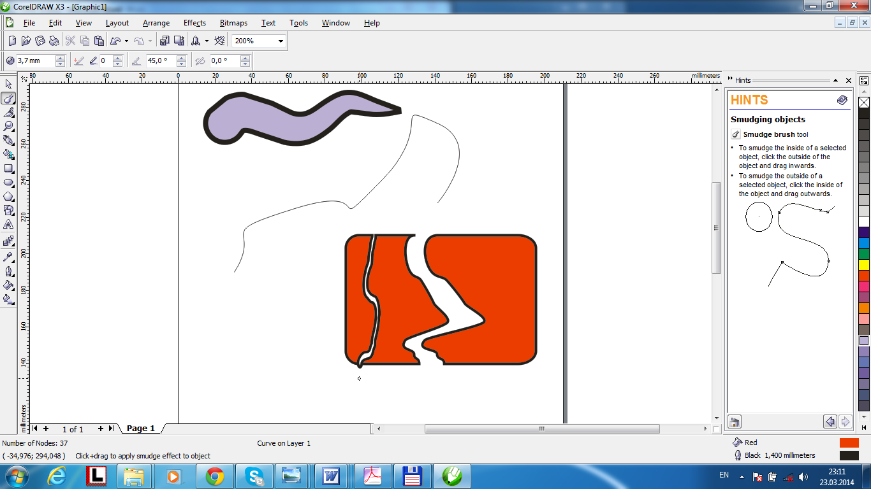
Task: Select the Crop tool flyout
Action: [x=8, y=113]
